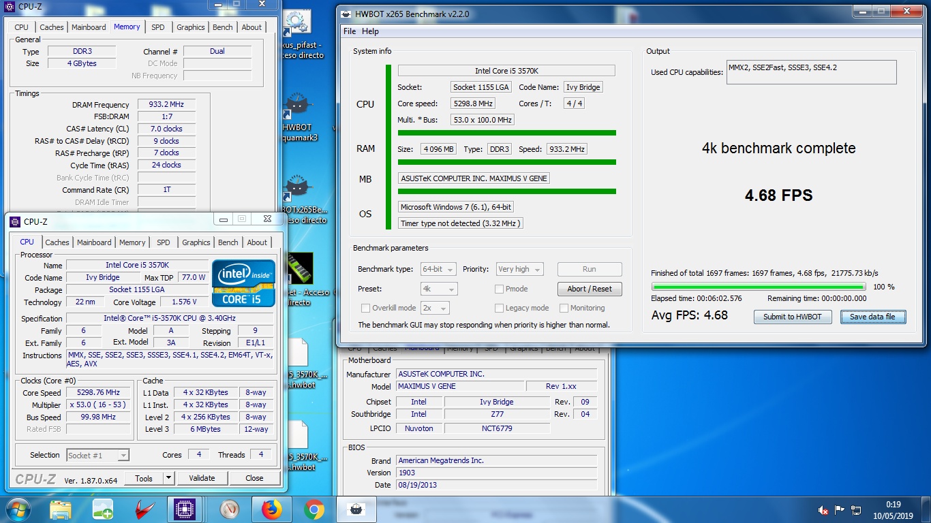
Task: Toggle the Legacy mode checkbox
Action: point(500,308)
